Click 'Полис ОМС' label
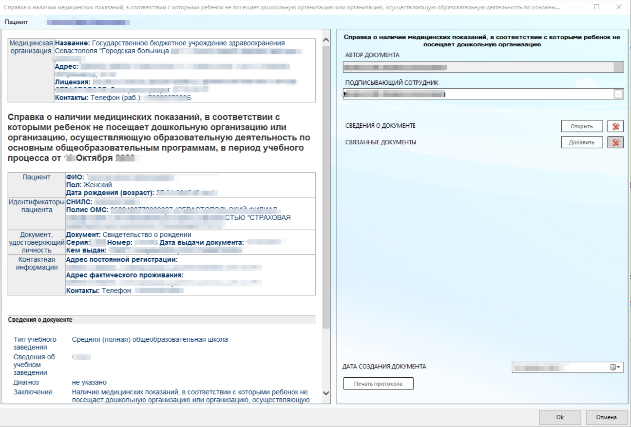The height and width of the screenshot is (427, 631). click(x=87, y=209)
